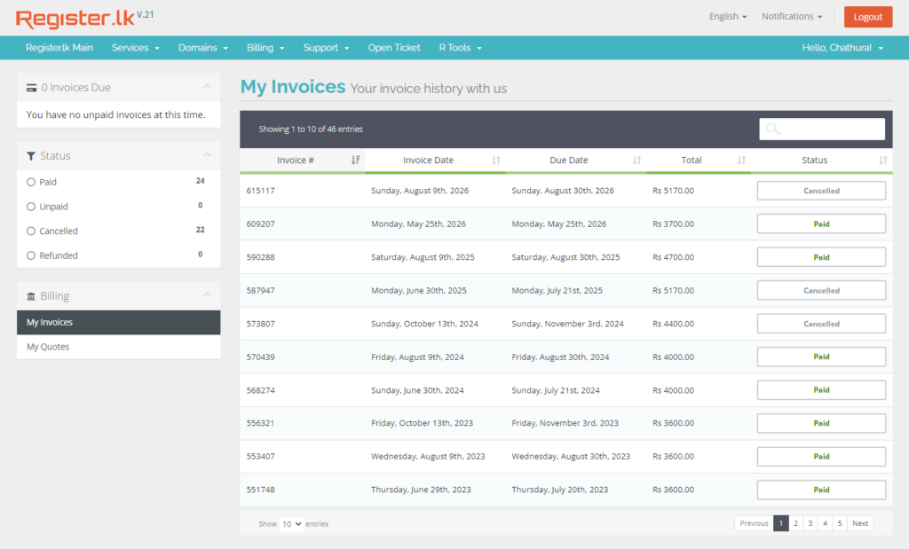The image size is (909, 549).
Task: Open the Billing menu in navigation bar
Action: click(x=265, y=48)
